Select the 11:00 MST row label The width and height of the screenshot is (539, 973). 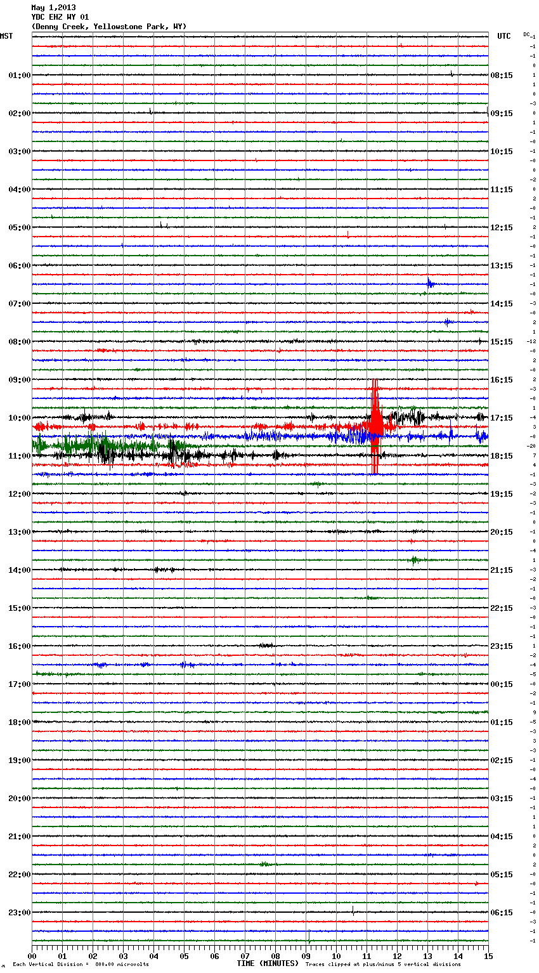click(20, 456)
